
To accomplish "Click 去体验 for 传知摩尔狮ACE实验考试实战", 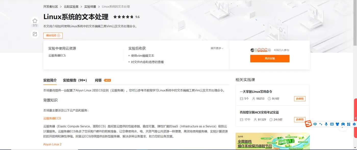I will pyautogui.click(x=300, y=119).
